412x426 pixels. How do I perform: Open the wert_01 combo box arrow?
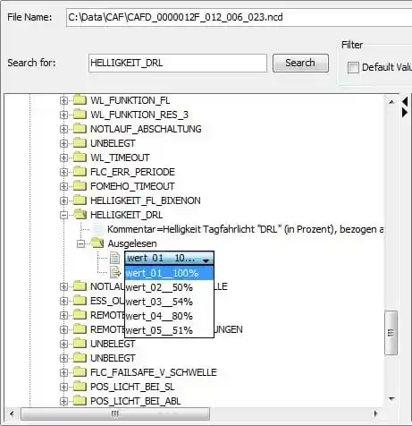206,259
